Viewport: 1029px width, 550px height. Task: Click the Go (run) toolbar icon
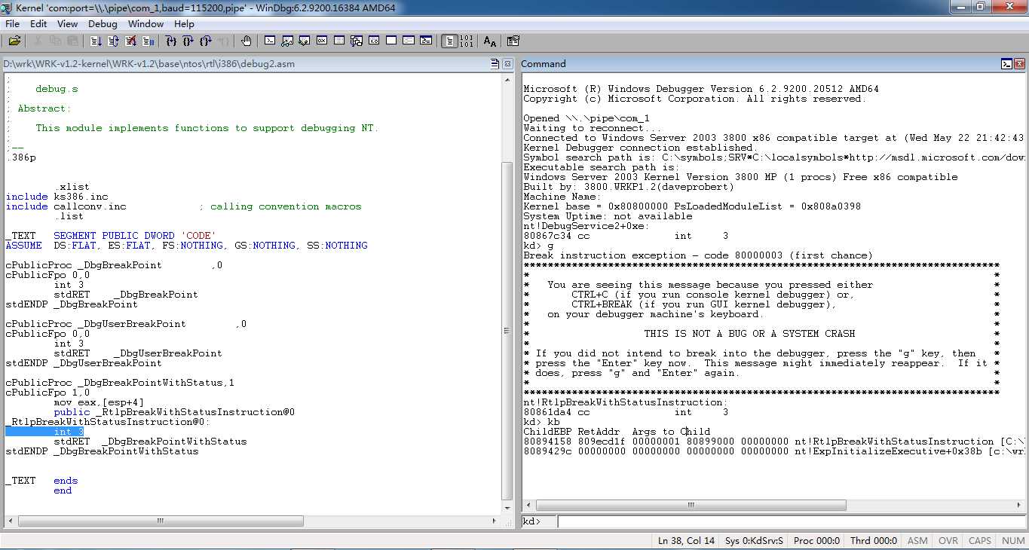click(95, 41)
